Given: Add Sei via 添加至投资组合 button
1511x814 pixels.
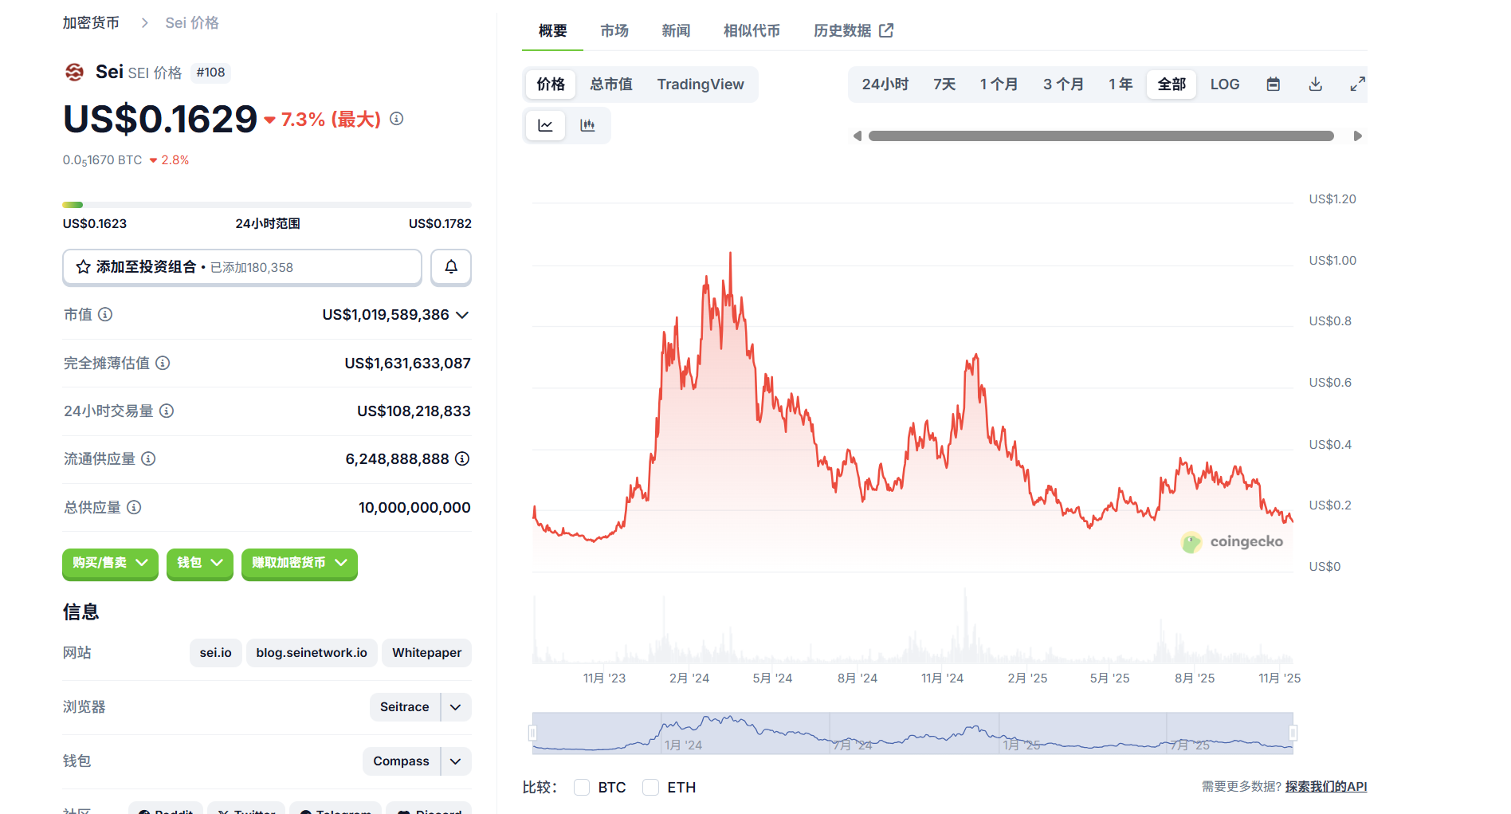Looking at the screenshot, I should pyautogui.click(x=242, y=267).
